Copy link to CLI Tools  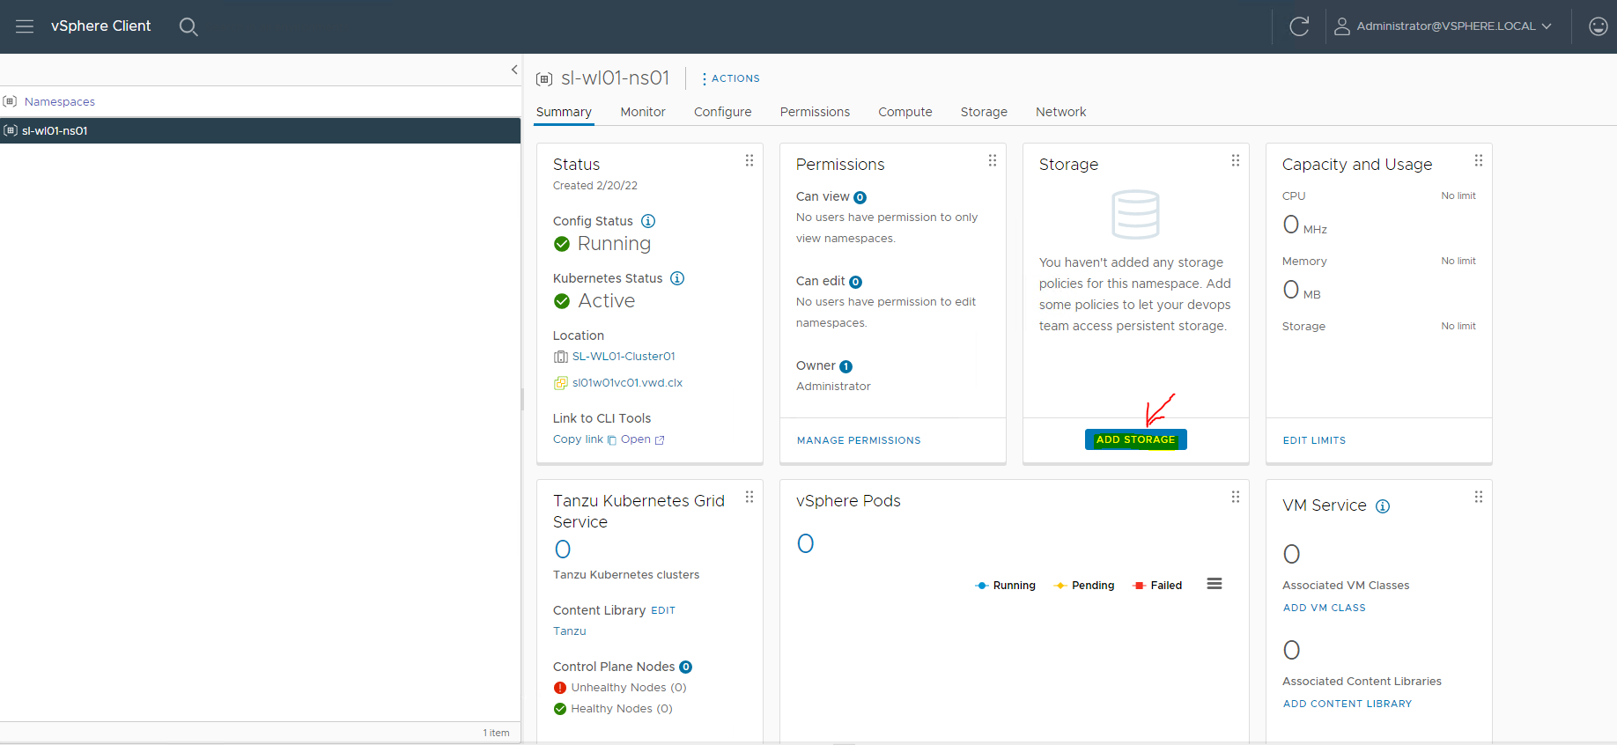coord(578,439)
